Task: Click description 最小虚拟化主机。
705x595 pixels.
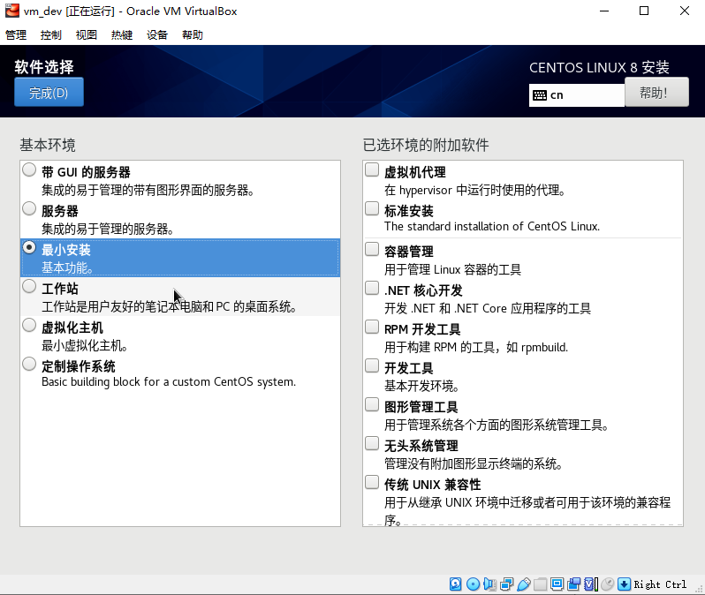Action: 85,345
